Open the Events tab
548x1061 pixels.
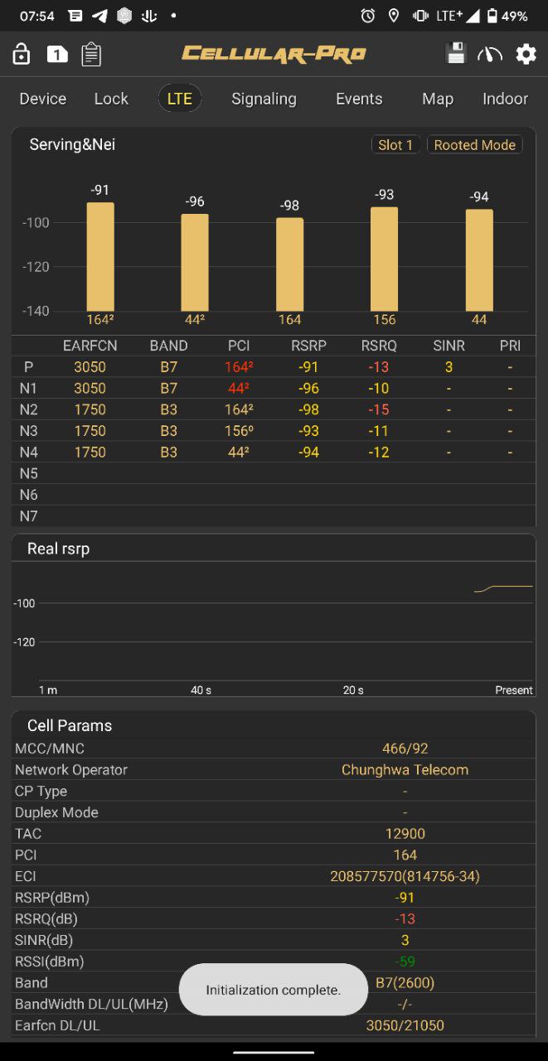[359, 99]
